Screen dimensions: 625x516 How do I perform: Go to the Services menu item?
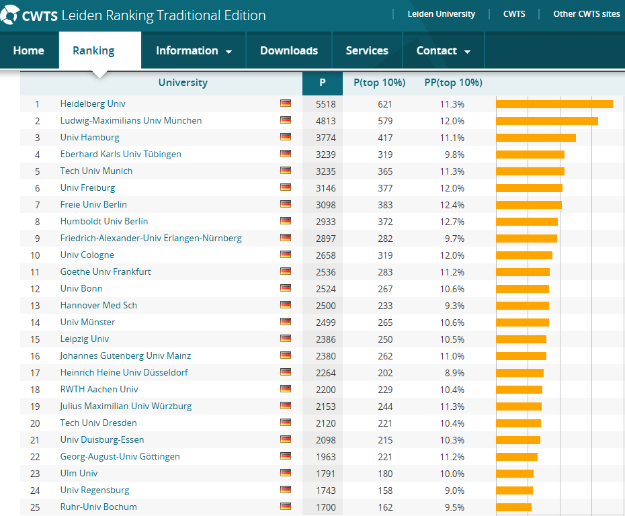click(x=367, y=50)
